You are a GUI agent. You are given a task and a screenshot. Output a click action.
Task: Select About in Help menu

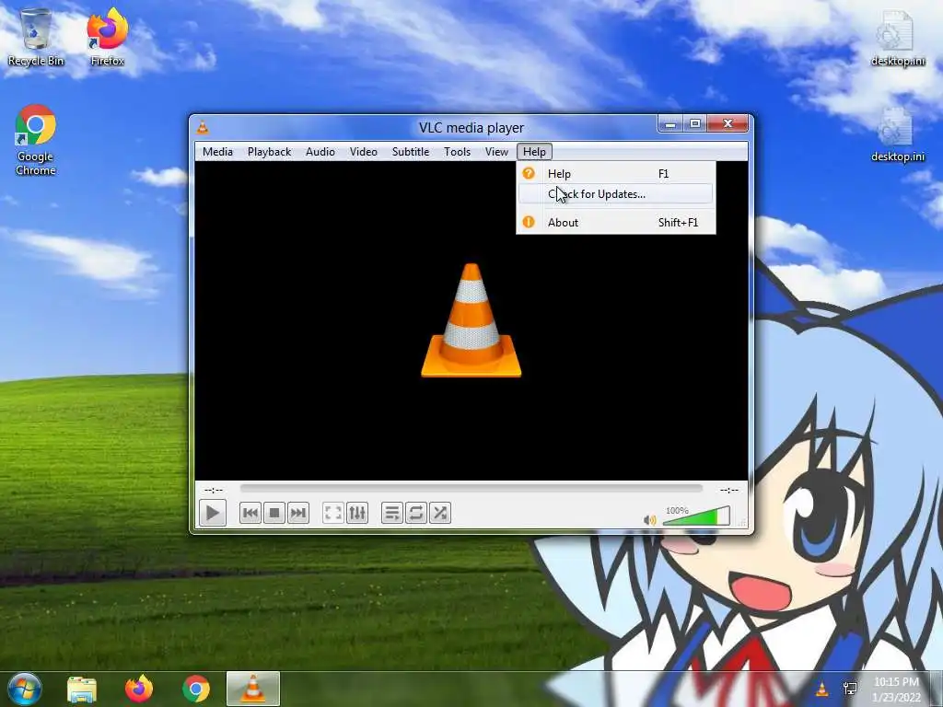coord(616,223)
